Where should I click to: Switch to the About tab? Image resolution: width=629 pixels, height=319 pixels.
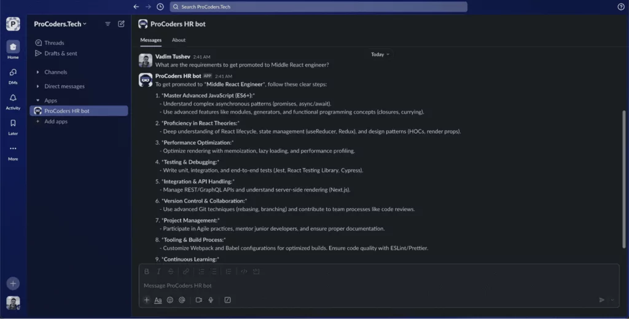pyautogui.click(x=179, y=40)
